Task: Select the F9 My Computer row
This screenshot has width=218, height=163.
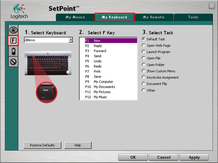Action: click(x=111, y=82)
